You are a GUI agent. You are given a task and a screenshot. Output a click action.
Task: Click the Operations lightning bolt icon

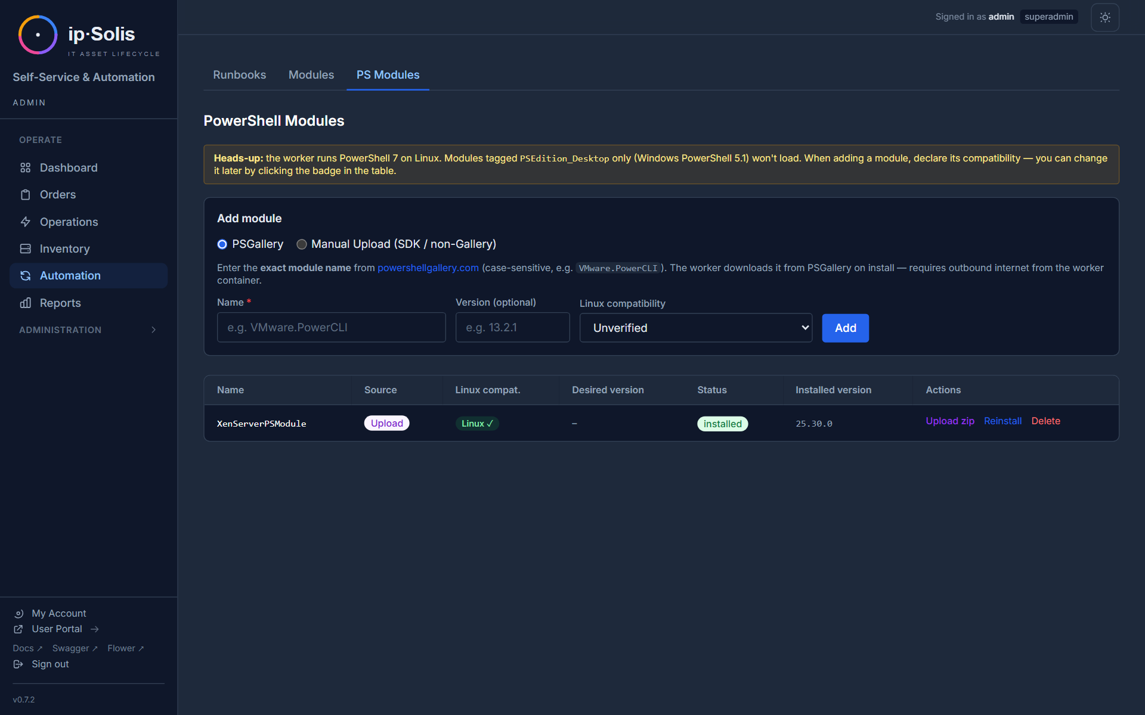click(25, 222)
